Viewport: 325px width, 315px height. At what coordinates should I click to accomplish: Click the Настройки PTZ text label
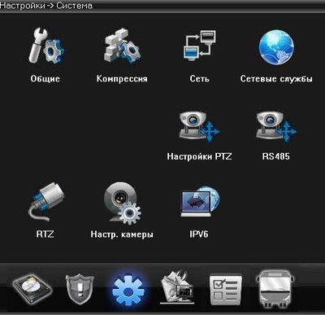[199, 156]
